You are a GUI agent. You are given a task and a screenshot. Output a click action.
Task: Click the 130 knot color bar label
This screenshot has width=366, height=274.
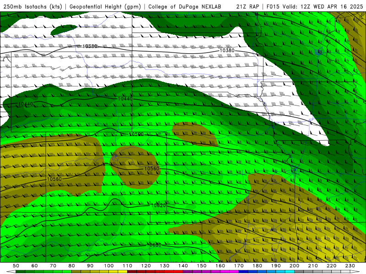click(165, 266)
